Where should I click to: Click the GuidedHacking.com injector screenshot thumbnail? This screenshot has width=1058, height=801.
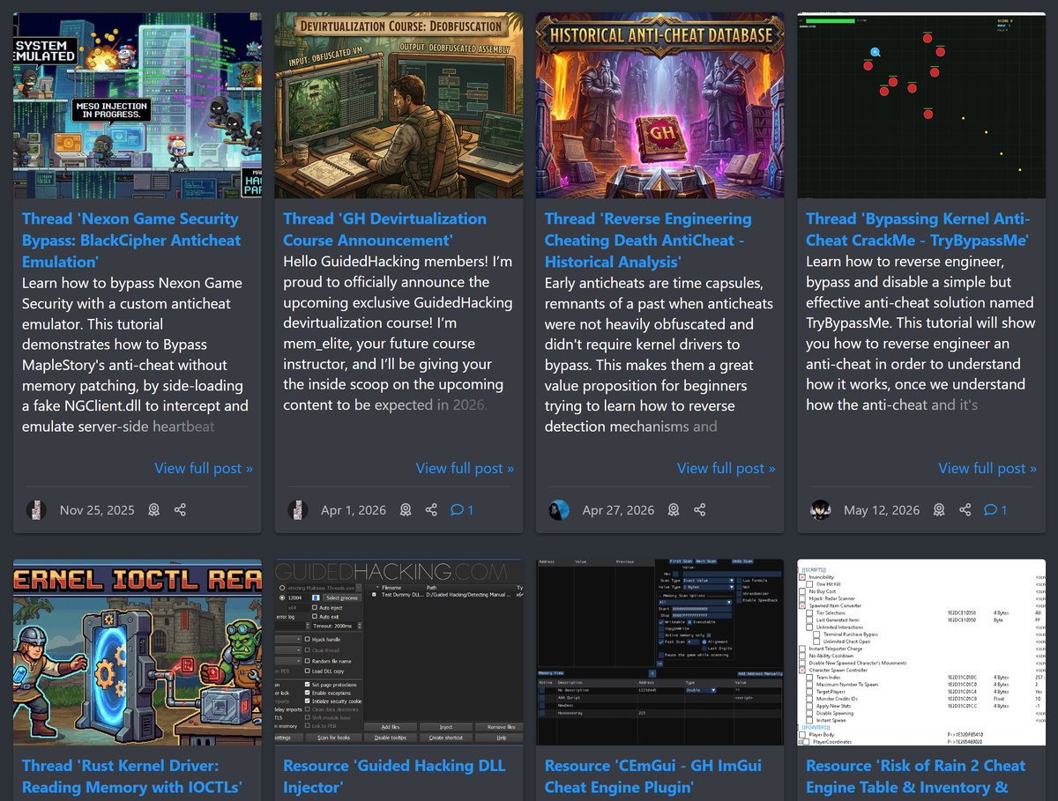(x=399, y=652)
